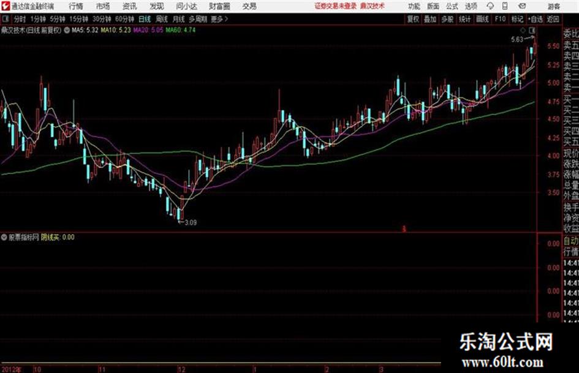The image size is (579, 373).
Task: Click the 复权 toolbar button
Action: (413, 19)
